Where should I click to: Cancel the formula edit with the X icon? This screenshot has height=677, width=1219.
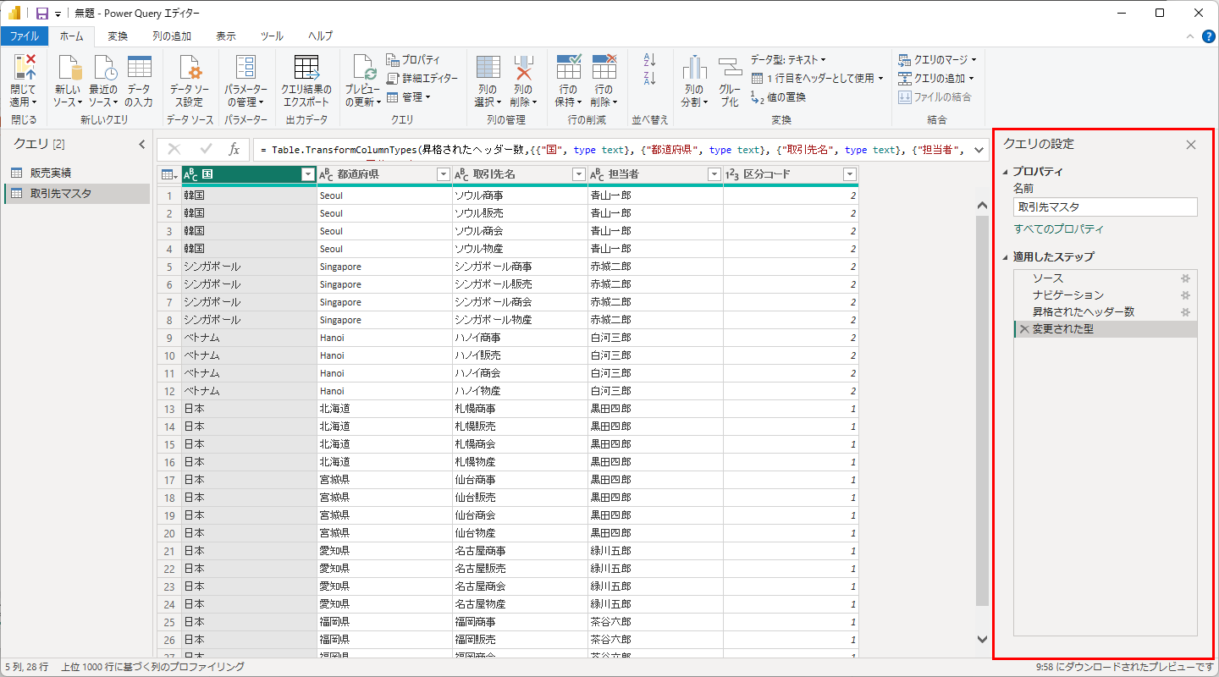pyautogui.click(x=174, y=150)
